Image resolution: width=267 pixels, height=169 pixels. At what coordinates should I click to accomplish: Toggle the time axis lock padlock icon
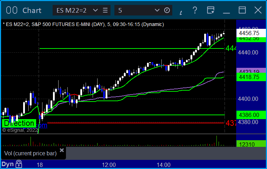pos(19,164)
